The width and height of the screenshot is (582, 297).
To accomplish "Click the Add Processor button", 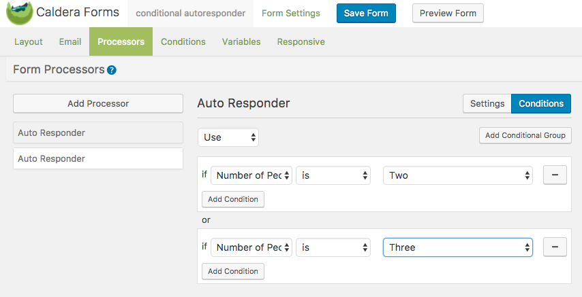I will 98,103.
